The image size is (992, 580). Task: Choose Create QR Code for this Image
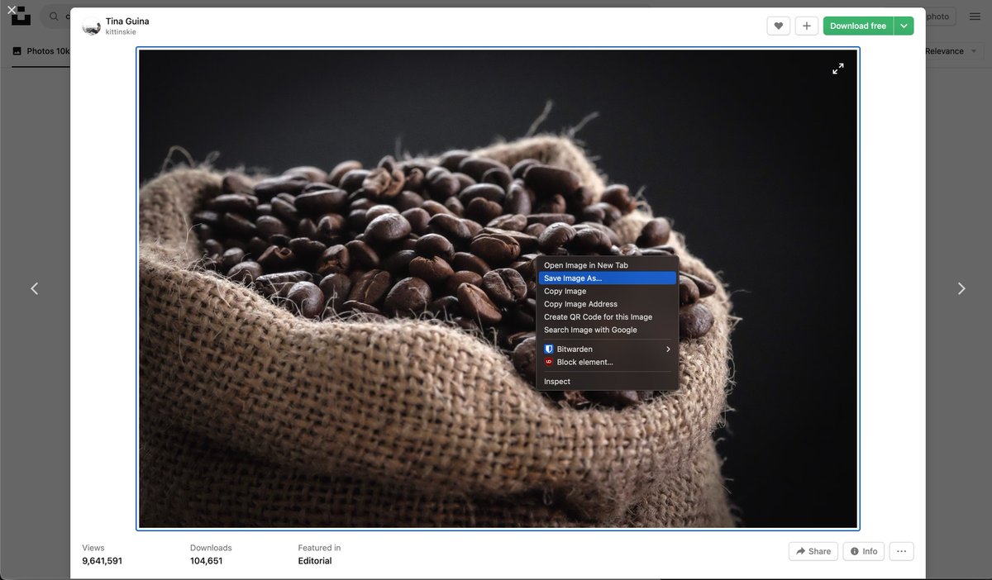pyautogui.click(x=608, y=317)
